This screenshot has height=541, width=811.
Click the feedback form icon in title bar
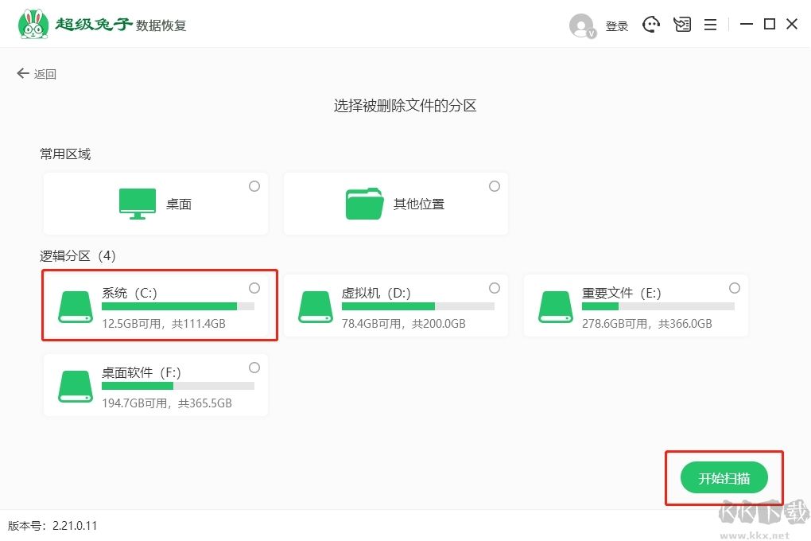click(x=681, y=24)
